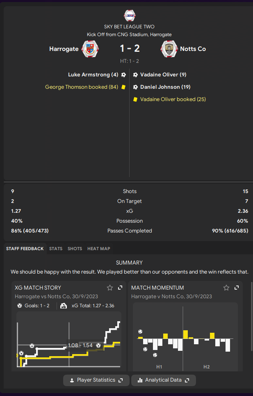Select the Staff Feedback tab
This screenshot has height=396, width=253.
(x=25, y=249)
